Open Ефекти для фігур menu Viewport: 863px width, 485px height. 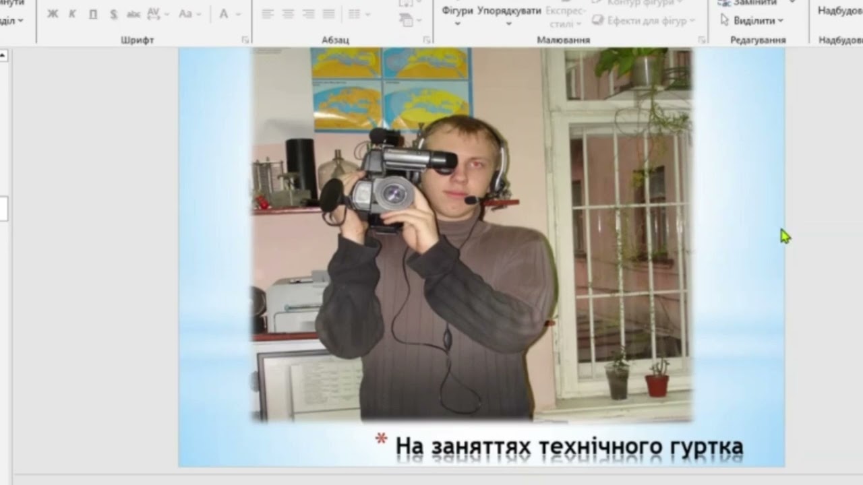pos(643,21)
